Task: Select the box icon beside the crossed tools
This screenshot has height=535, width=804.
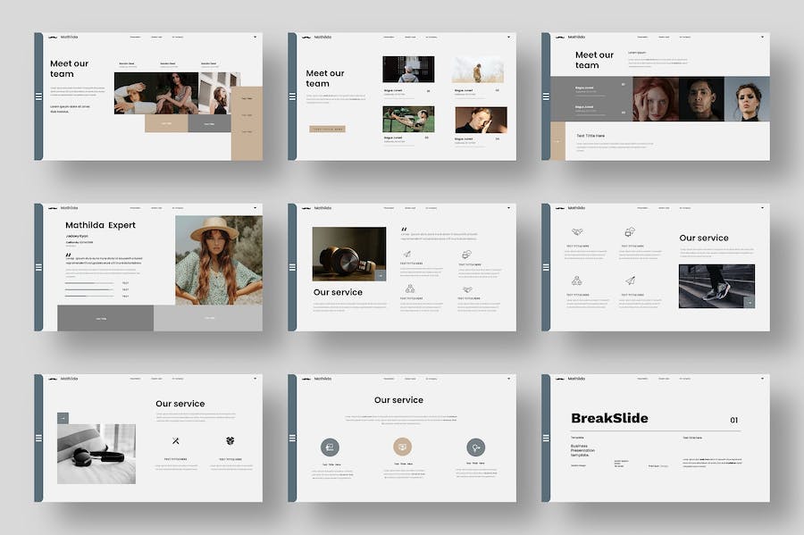Action: coord(230,440)
